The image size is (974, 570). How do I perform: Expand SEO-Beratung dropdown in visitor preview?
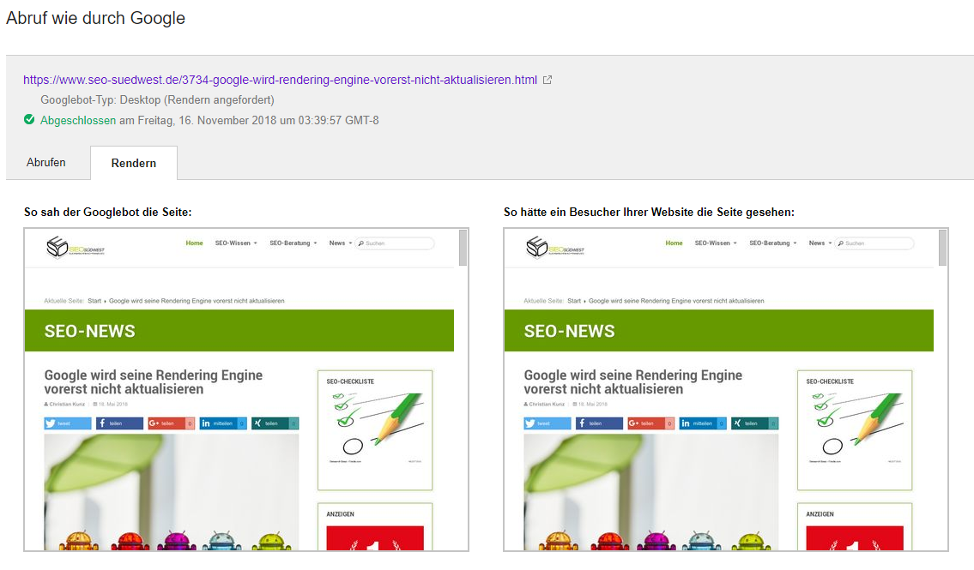(x=772, y=243)
